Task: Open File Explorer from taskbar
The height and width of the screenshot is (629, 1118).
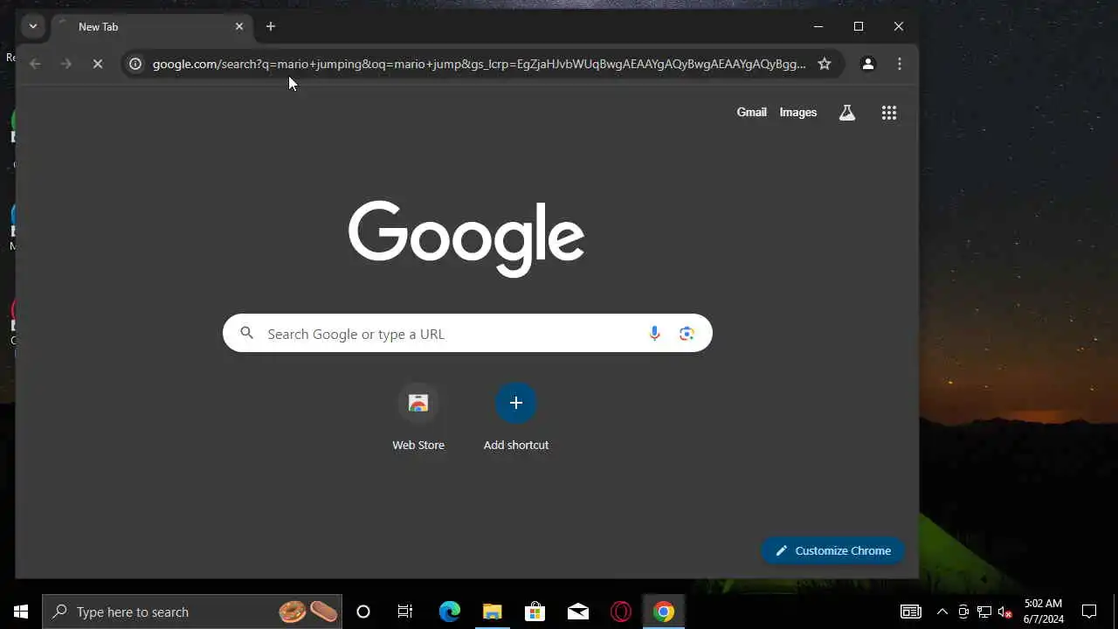Action: (492, 612)
